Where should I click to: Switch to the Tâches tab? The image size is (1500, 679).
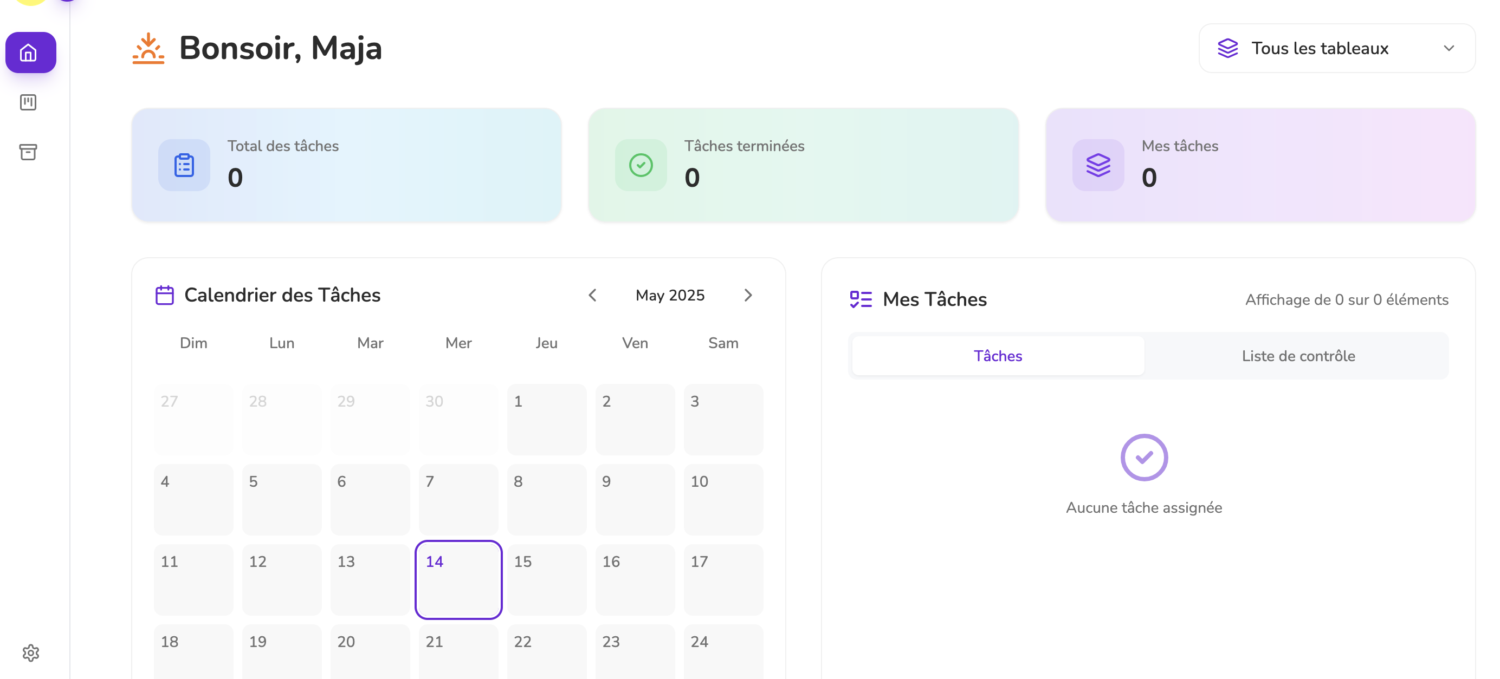click(x=998, y=356)
